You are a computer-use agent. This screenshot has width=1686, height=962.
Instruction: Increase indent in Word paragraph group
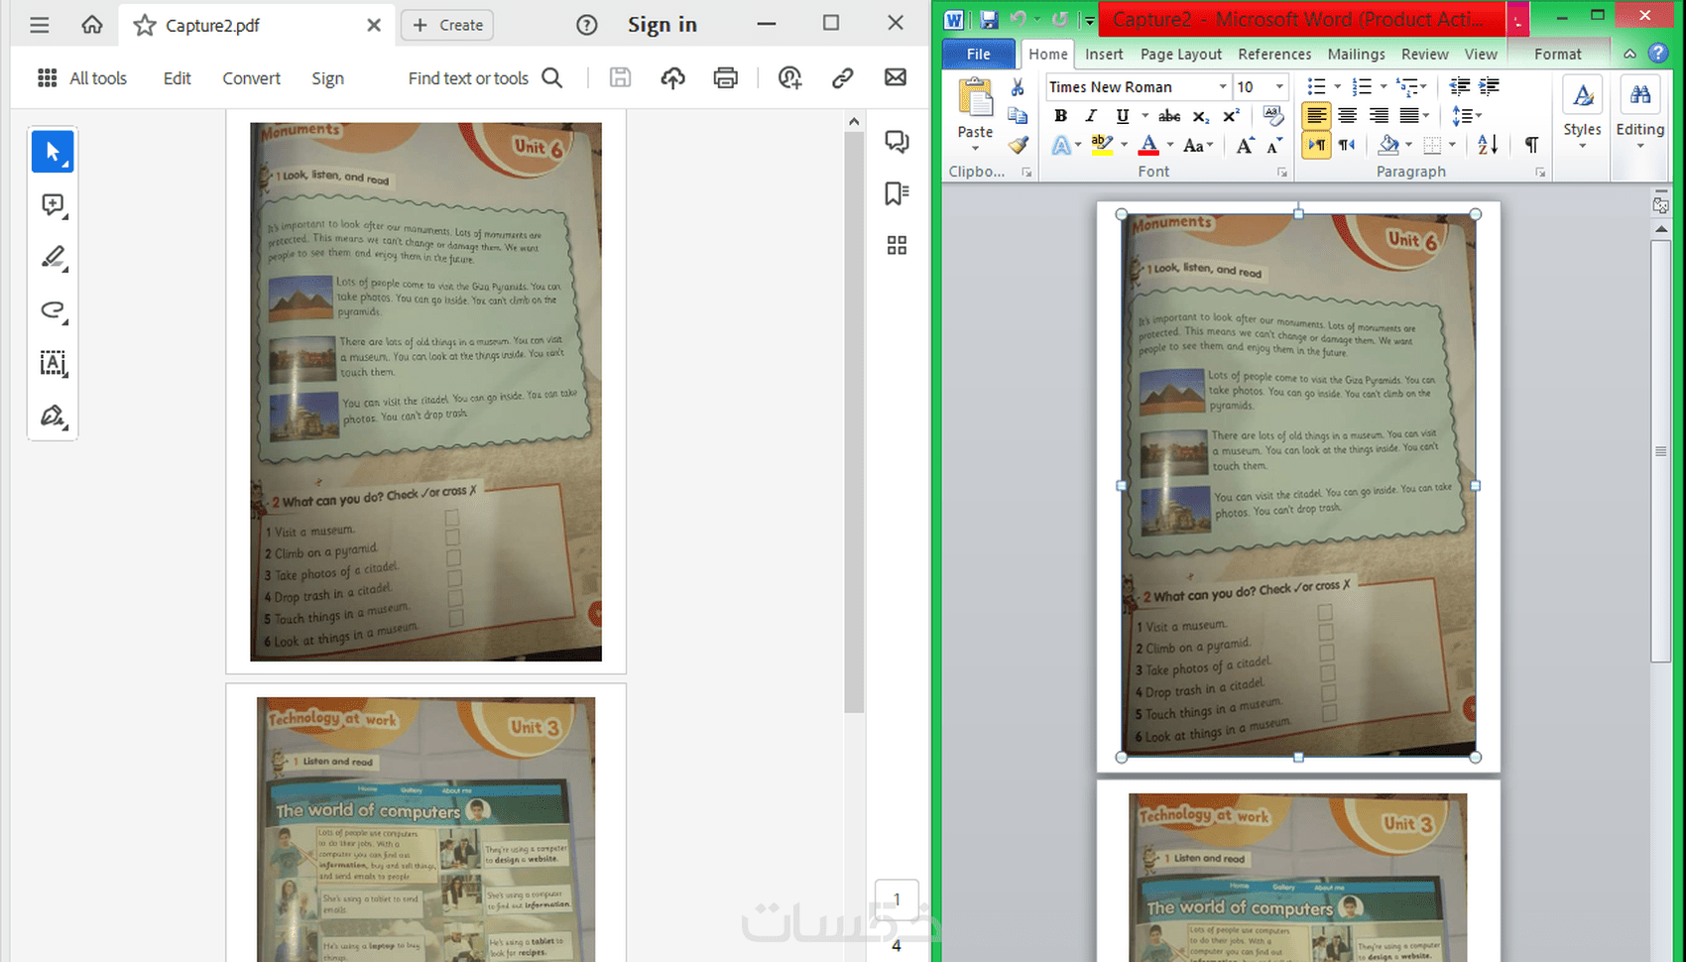1489,87
